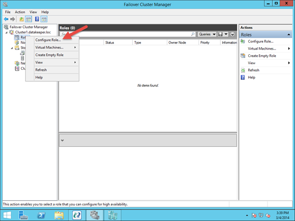Click the blue Help icon in the toolbar
Viewport: 295px width, 221px height.
tap(37, 19)
